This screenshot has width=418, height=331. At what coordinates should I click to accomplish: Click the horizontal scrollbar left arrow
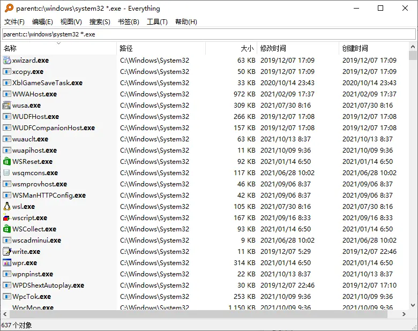coord(5,314)
